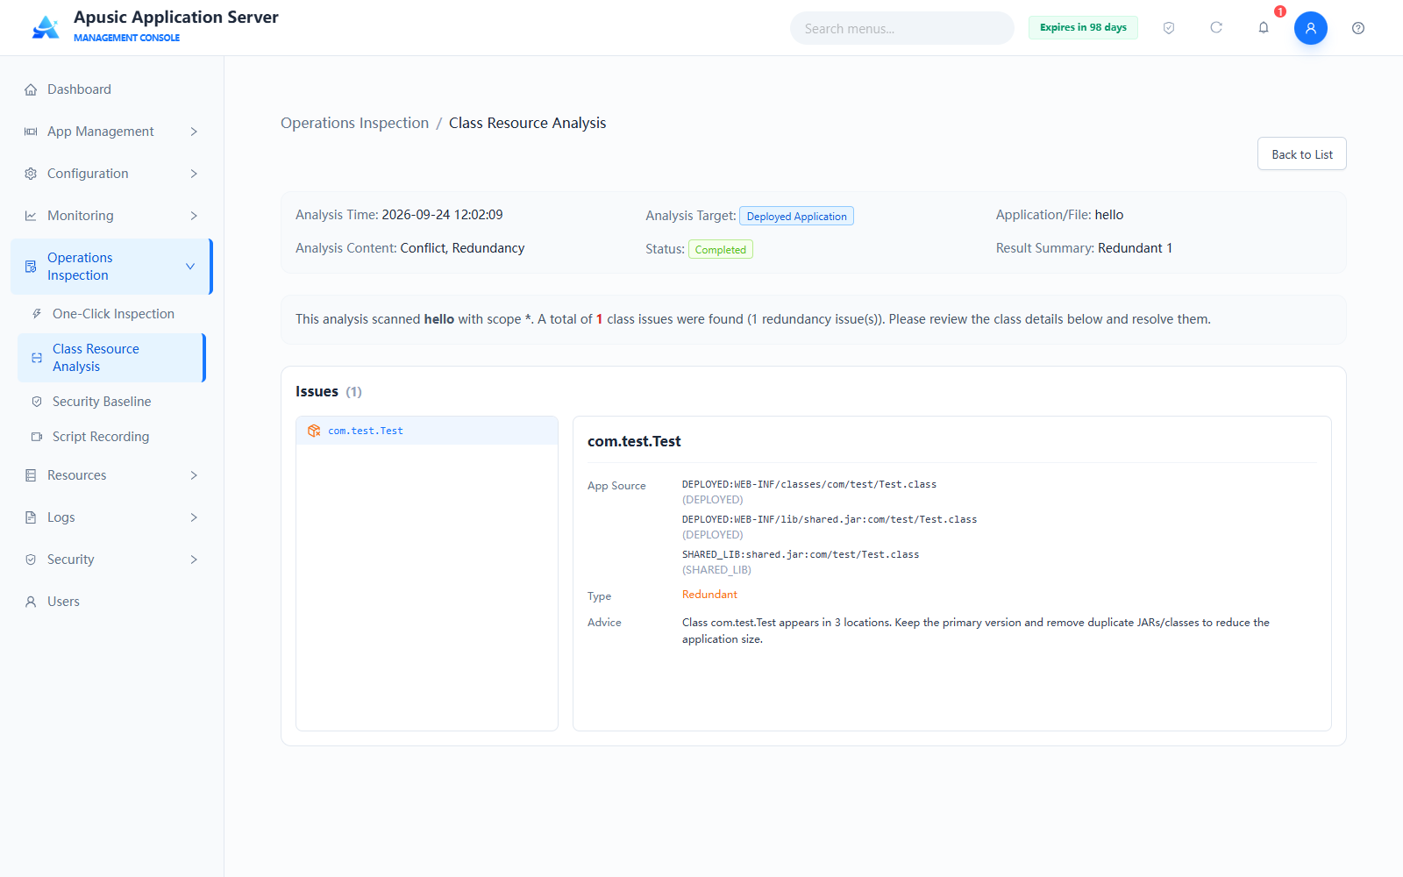Image resolution: width=1403 pixels, height=877 pixels.
Task: Select Class Resource Analysis menu item
Action: click(111, 358)
